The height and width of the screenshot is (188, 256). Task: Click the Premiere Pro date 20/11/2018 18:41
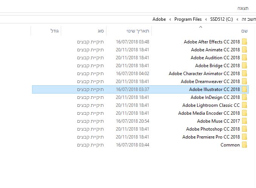pos(133,137)
